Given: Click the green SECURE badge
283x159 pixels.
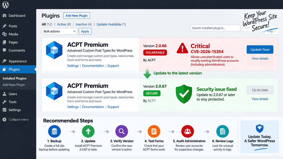Looking at the screenshot, I should (152, 93).
